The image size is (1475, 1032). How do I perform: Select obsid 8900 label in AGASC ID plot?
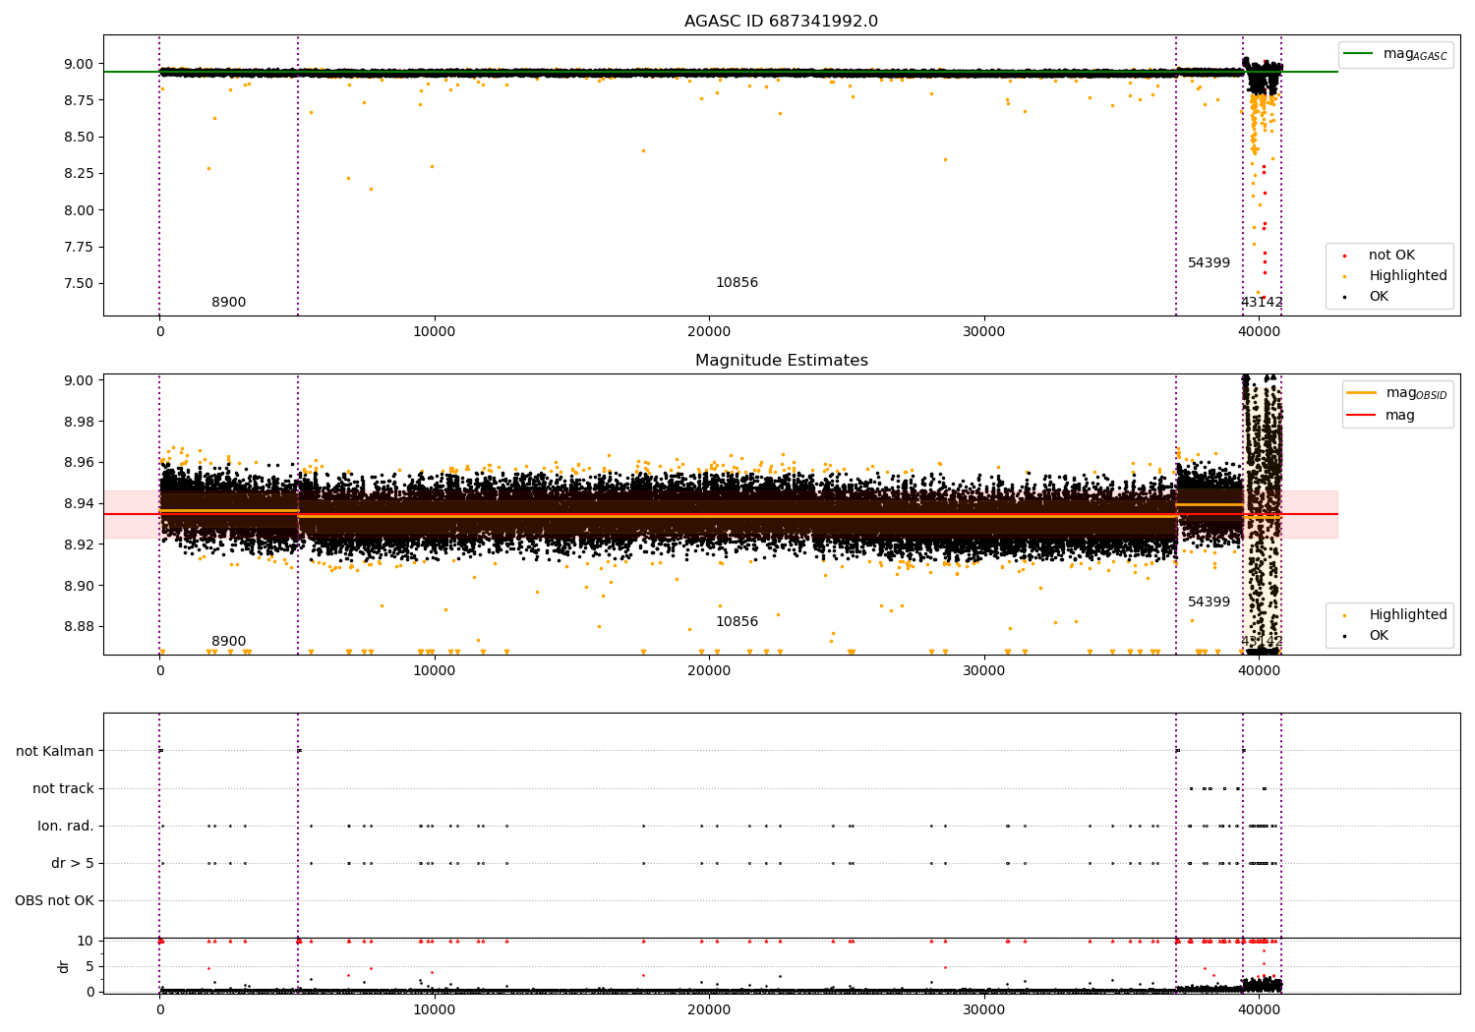tap(228, 303)
